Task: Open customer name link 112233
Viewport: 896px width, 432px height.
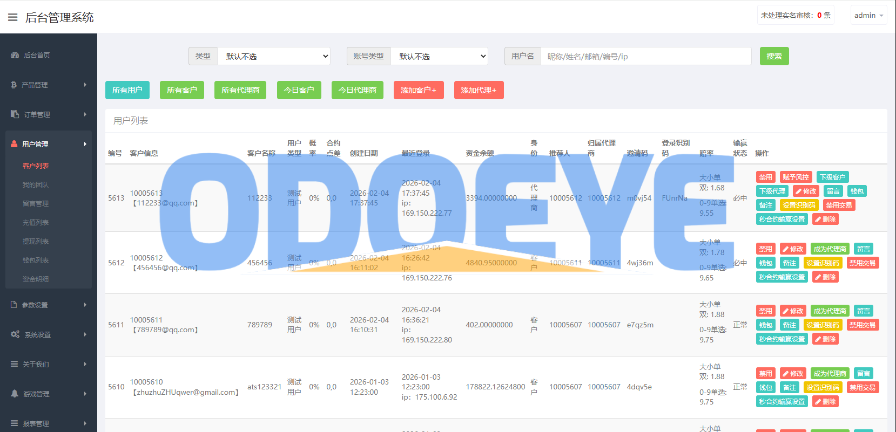Action: click(260, 198)
